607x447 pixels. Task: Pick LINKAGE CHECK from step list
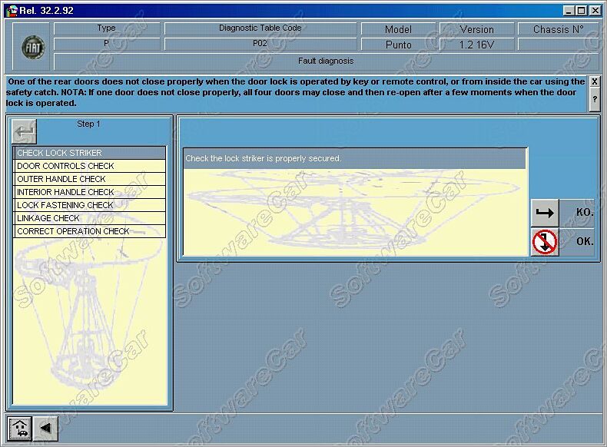(x=89, y=218)
